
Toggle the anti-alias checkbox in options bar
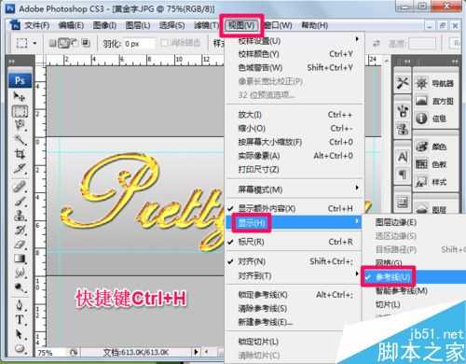165,43
